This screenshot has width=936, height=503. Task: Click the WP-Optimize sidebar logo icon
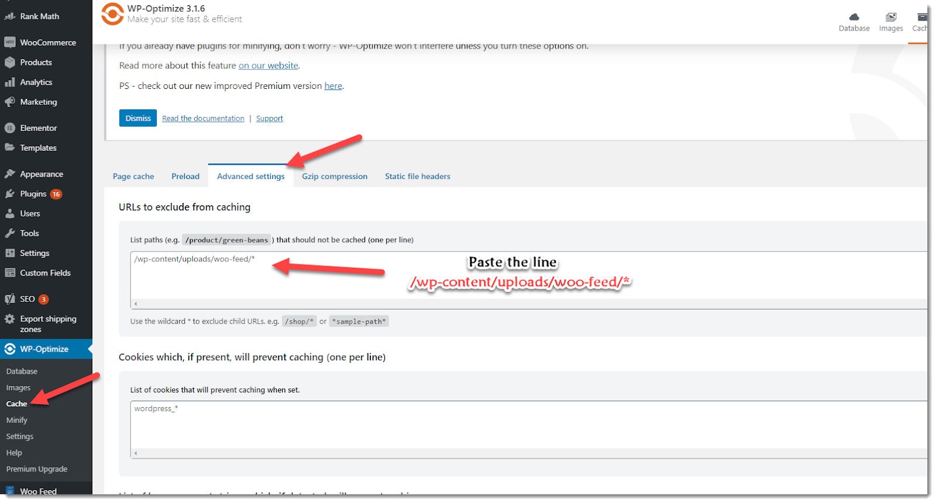[x=10, y=349]
